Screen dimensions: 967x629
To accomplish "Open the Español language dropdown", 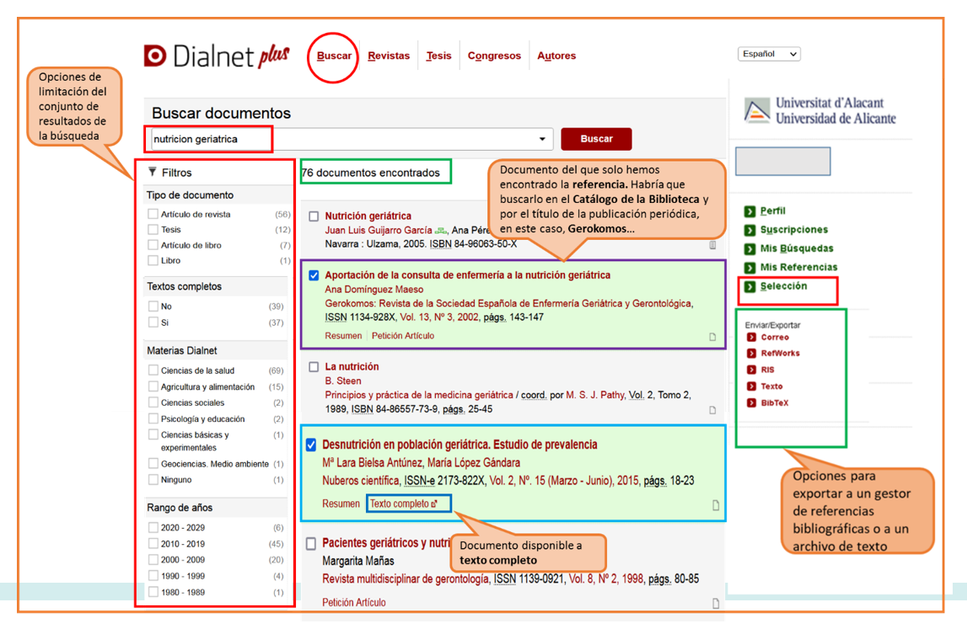I will point(768,54).
